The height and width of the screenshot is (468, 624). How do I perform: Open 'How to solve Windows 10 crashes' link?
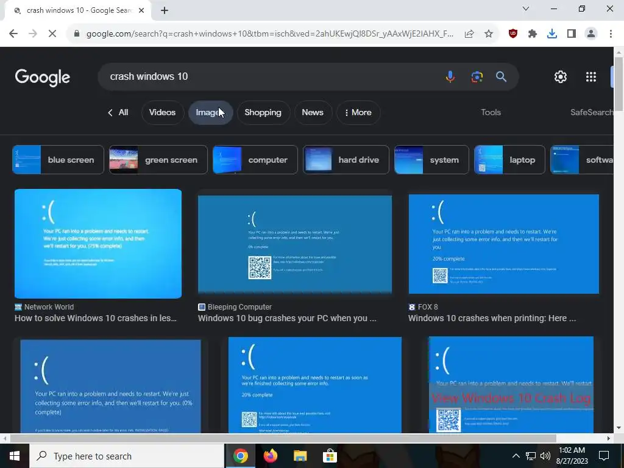click(96, 318)
